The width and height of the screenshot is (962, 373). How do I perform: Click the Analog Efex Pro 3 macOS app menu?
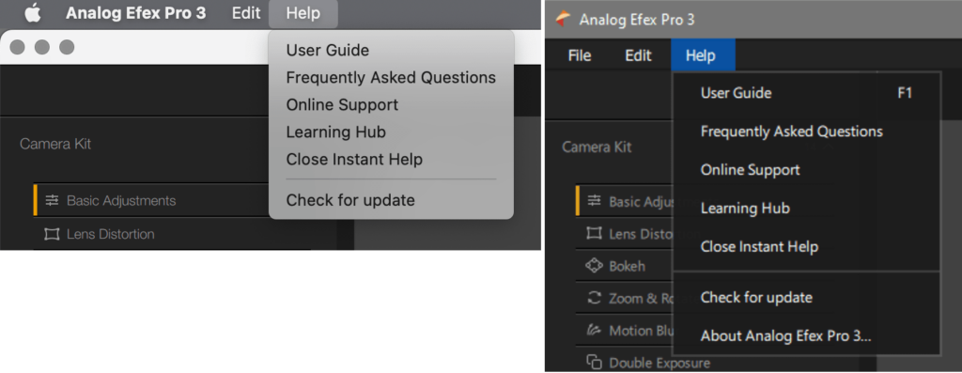click(136, 13)
